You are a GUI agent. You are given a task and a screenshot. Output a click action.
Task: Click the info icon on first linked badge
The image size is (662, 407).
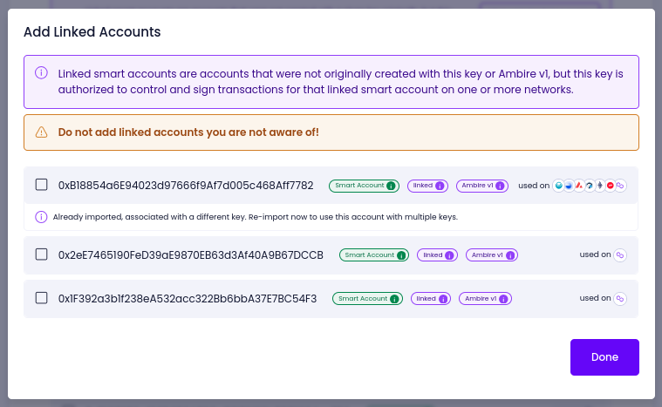pyautogui.click(x=440, y=186)
